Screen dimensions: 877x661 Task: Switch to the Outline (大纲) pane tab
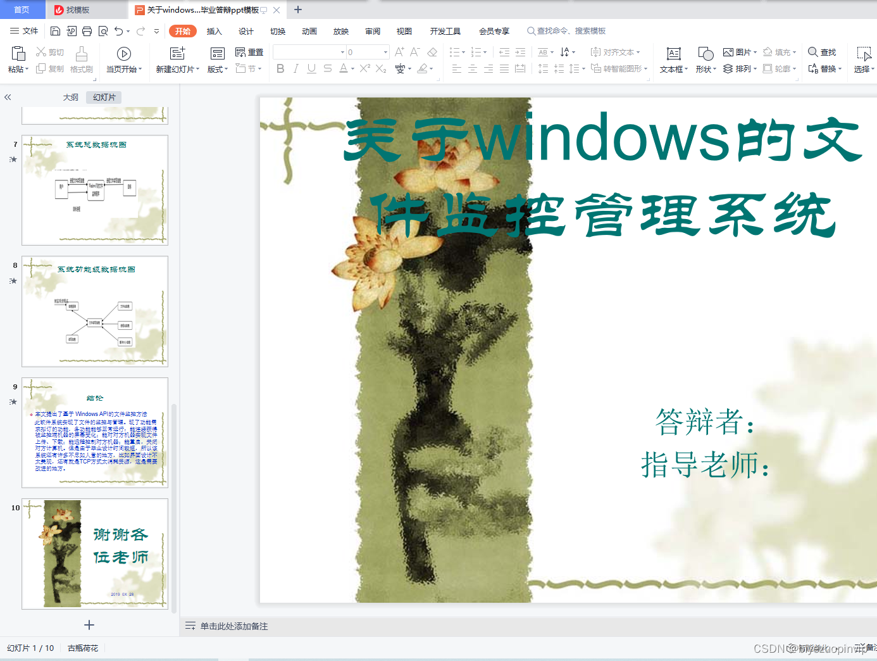(x=71, y=97)
